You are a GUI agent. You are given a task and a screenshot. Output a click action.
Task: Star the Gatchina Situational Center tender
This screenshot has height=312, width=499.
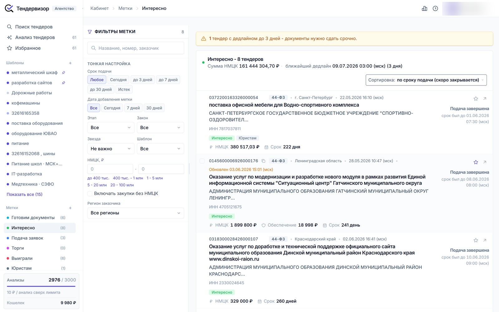click(x=476, y=162)
